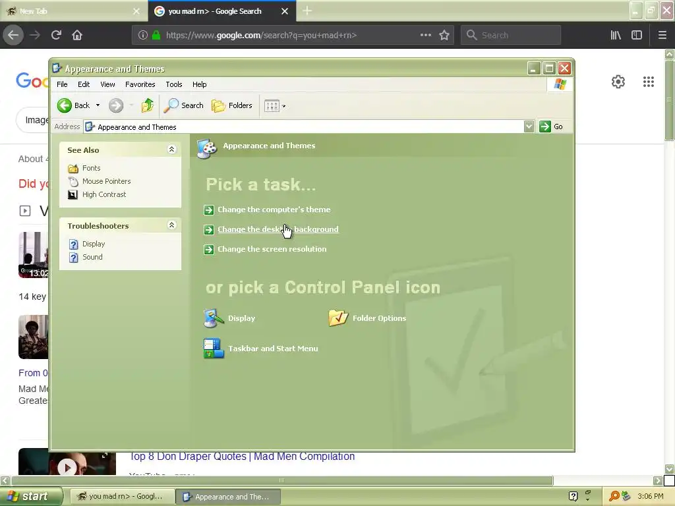Click the 13:02 video thumbnail
The height and width of the screenshot is (506, 675).
coord(33,255)
